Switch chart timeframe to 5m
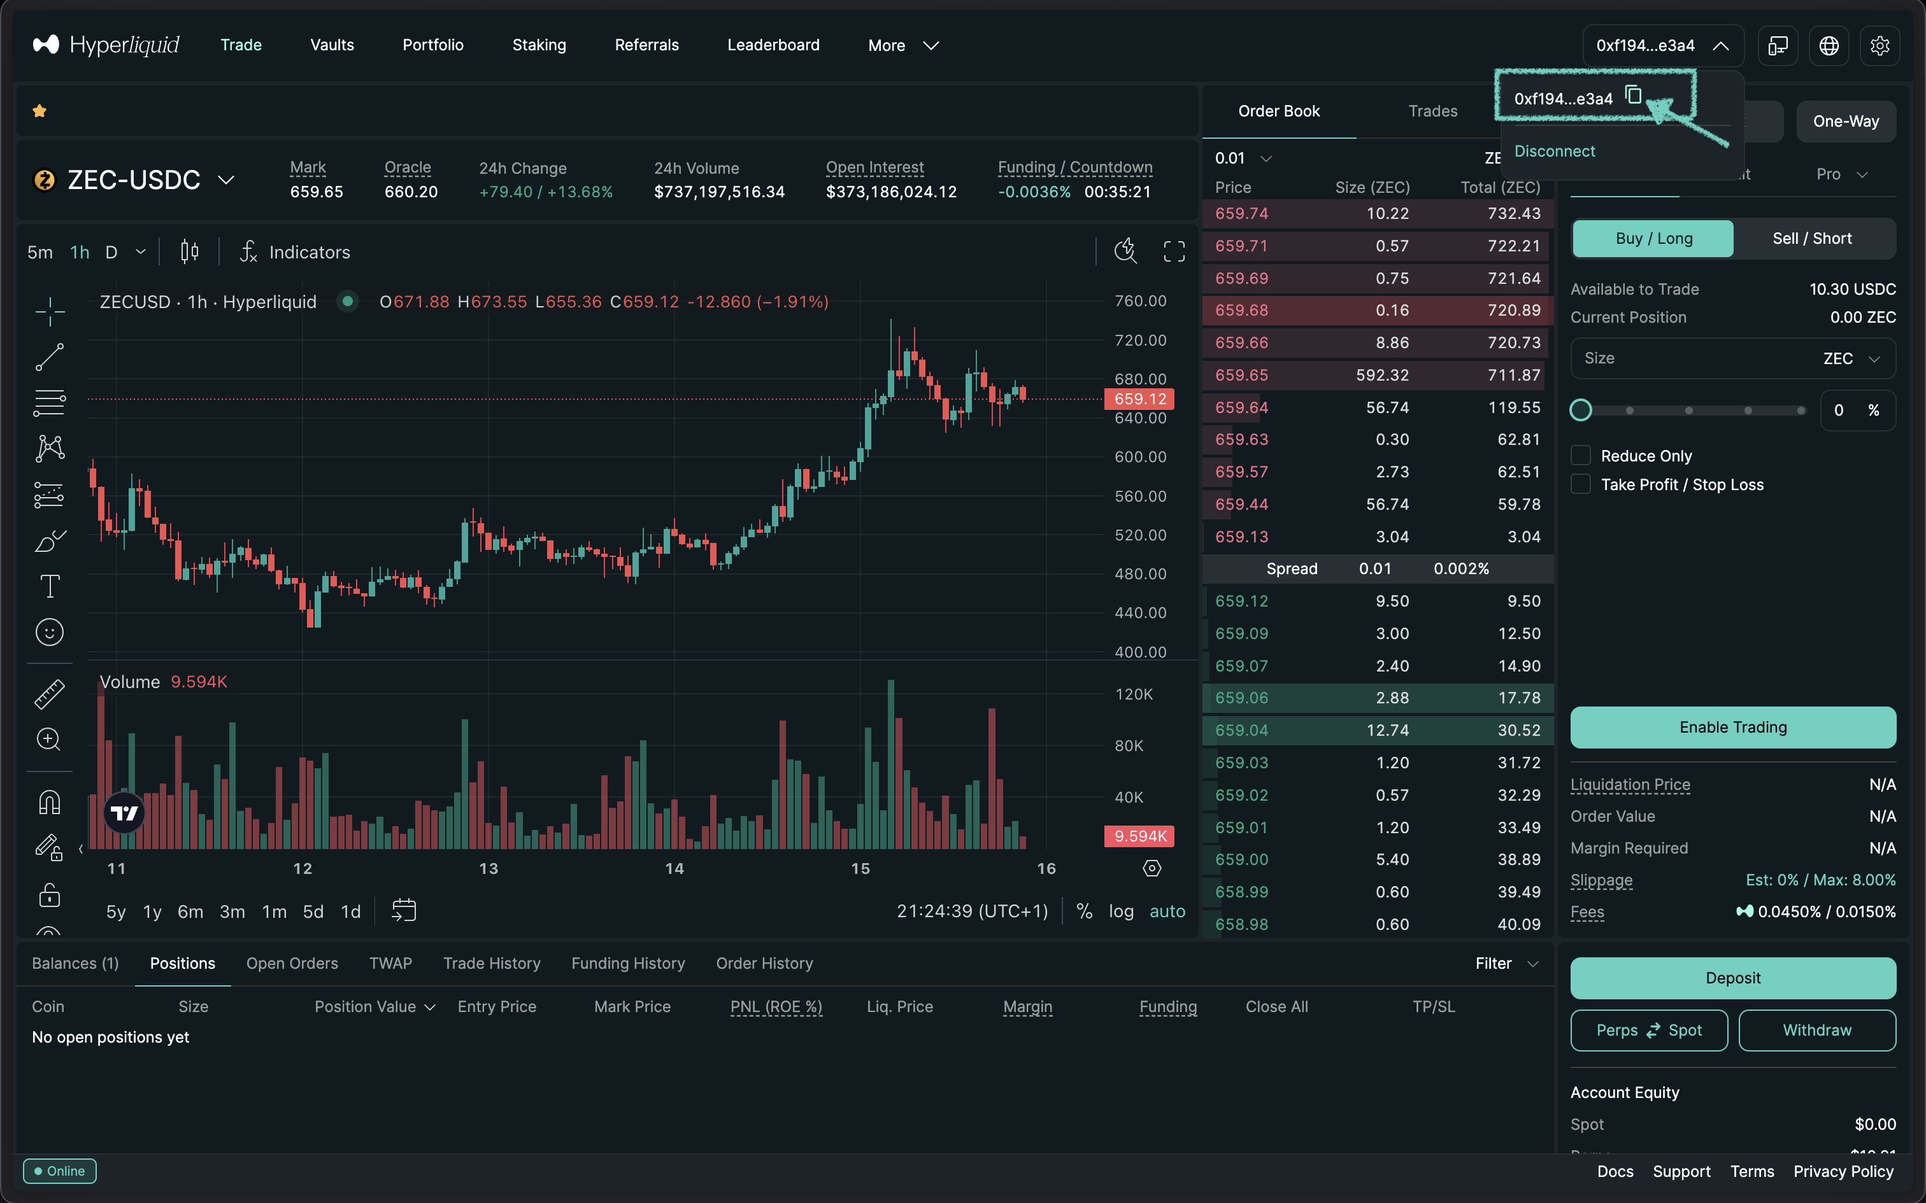The width and height of the screenshot is (1926, 1203). (39, 251)
